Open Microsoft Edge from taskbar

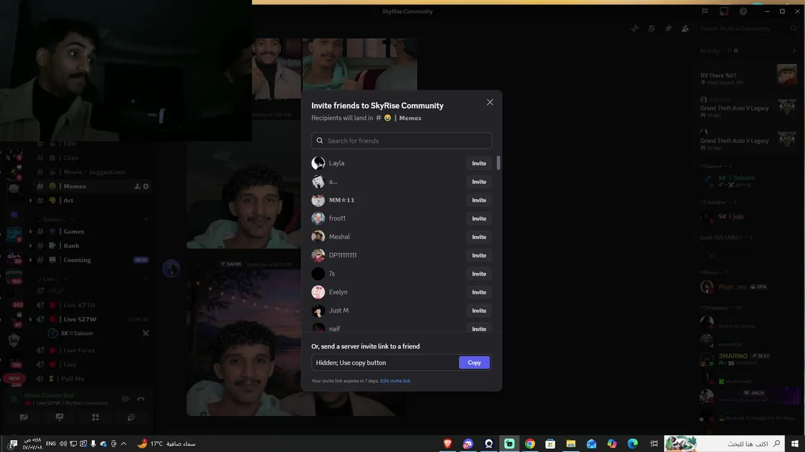[633, 444]
